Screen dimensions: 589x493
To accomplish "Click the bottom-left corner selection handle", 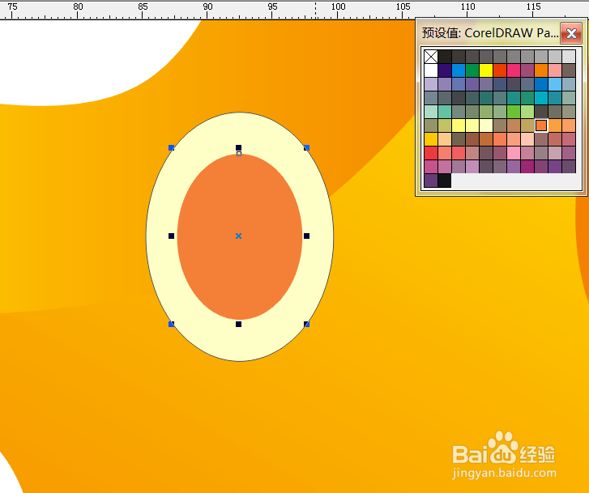I will pyautogui.click(x=171, y=324).
